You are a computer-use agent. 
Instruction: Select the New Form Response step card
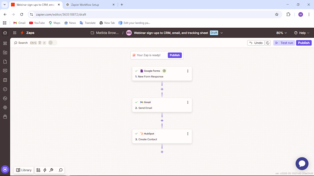tap(162, 74)
